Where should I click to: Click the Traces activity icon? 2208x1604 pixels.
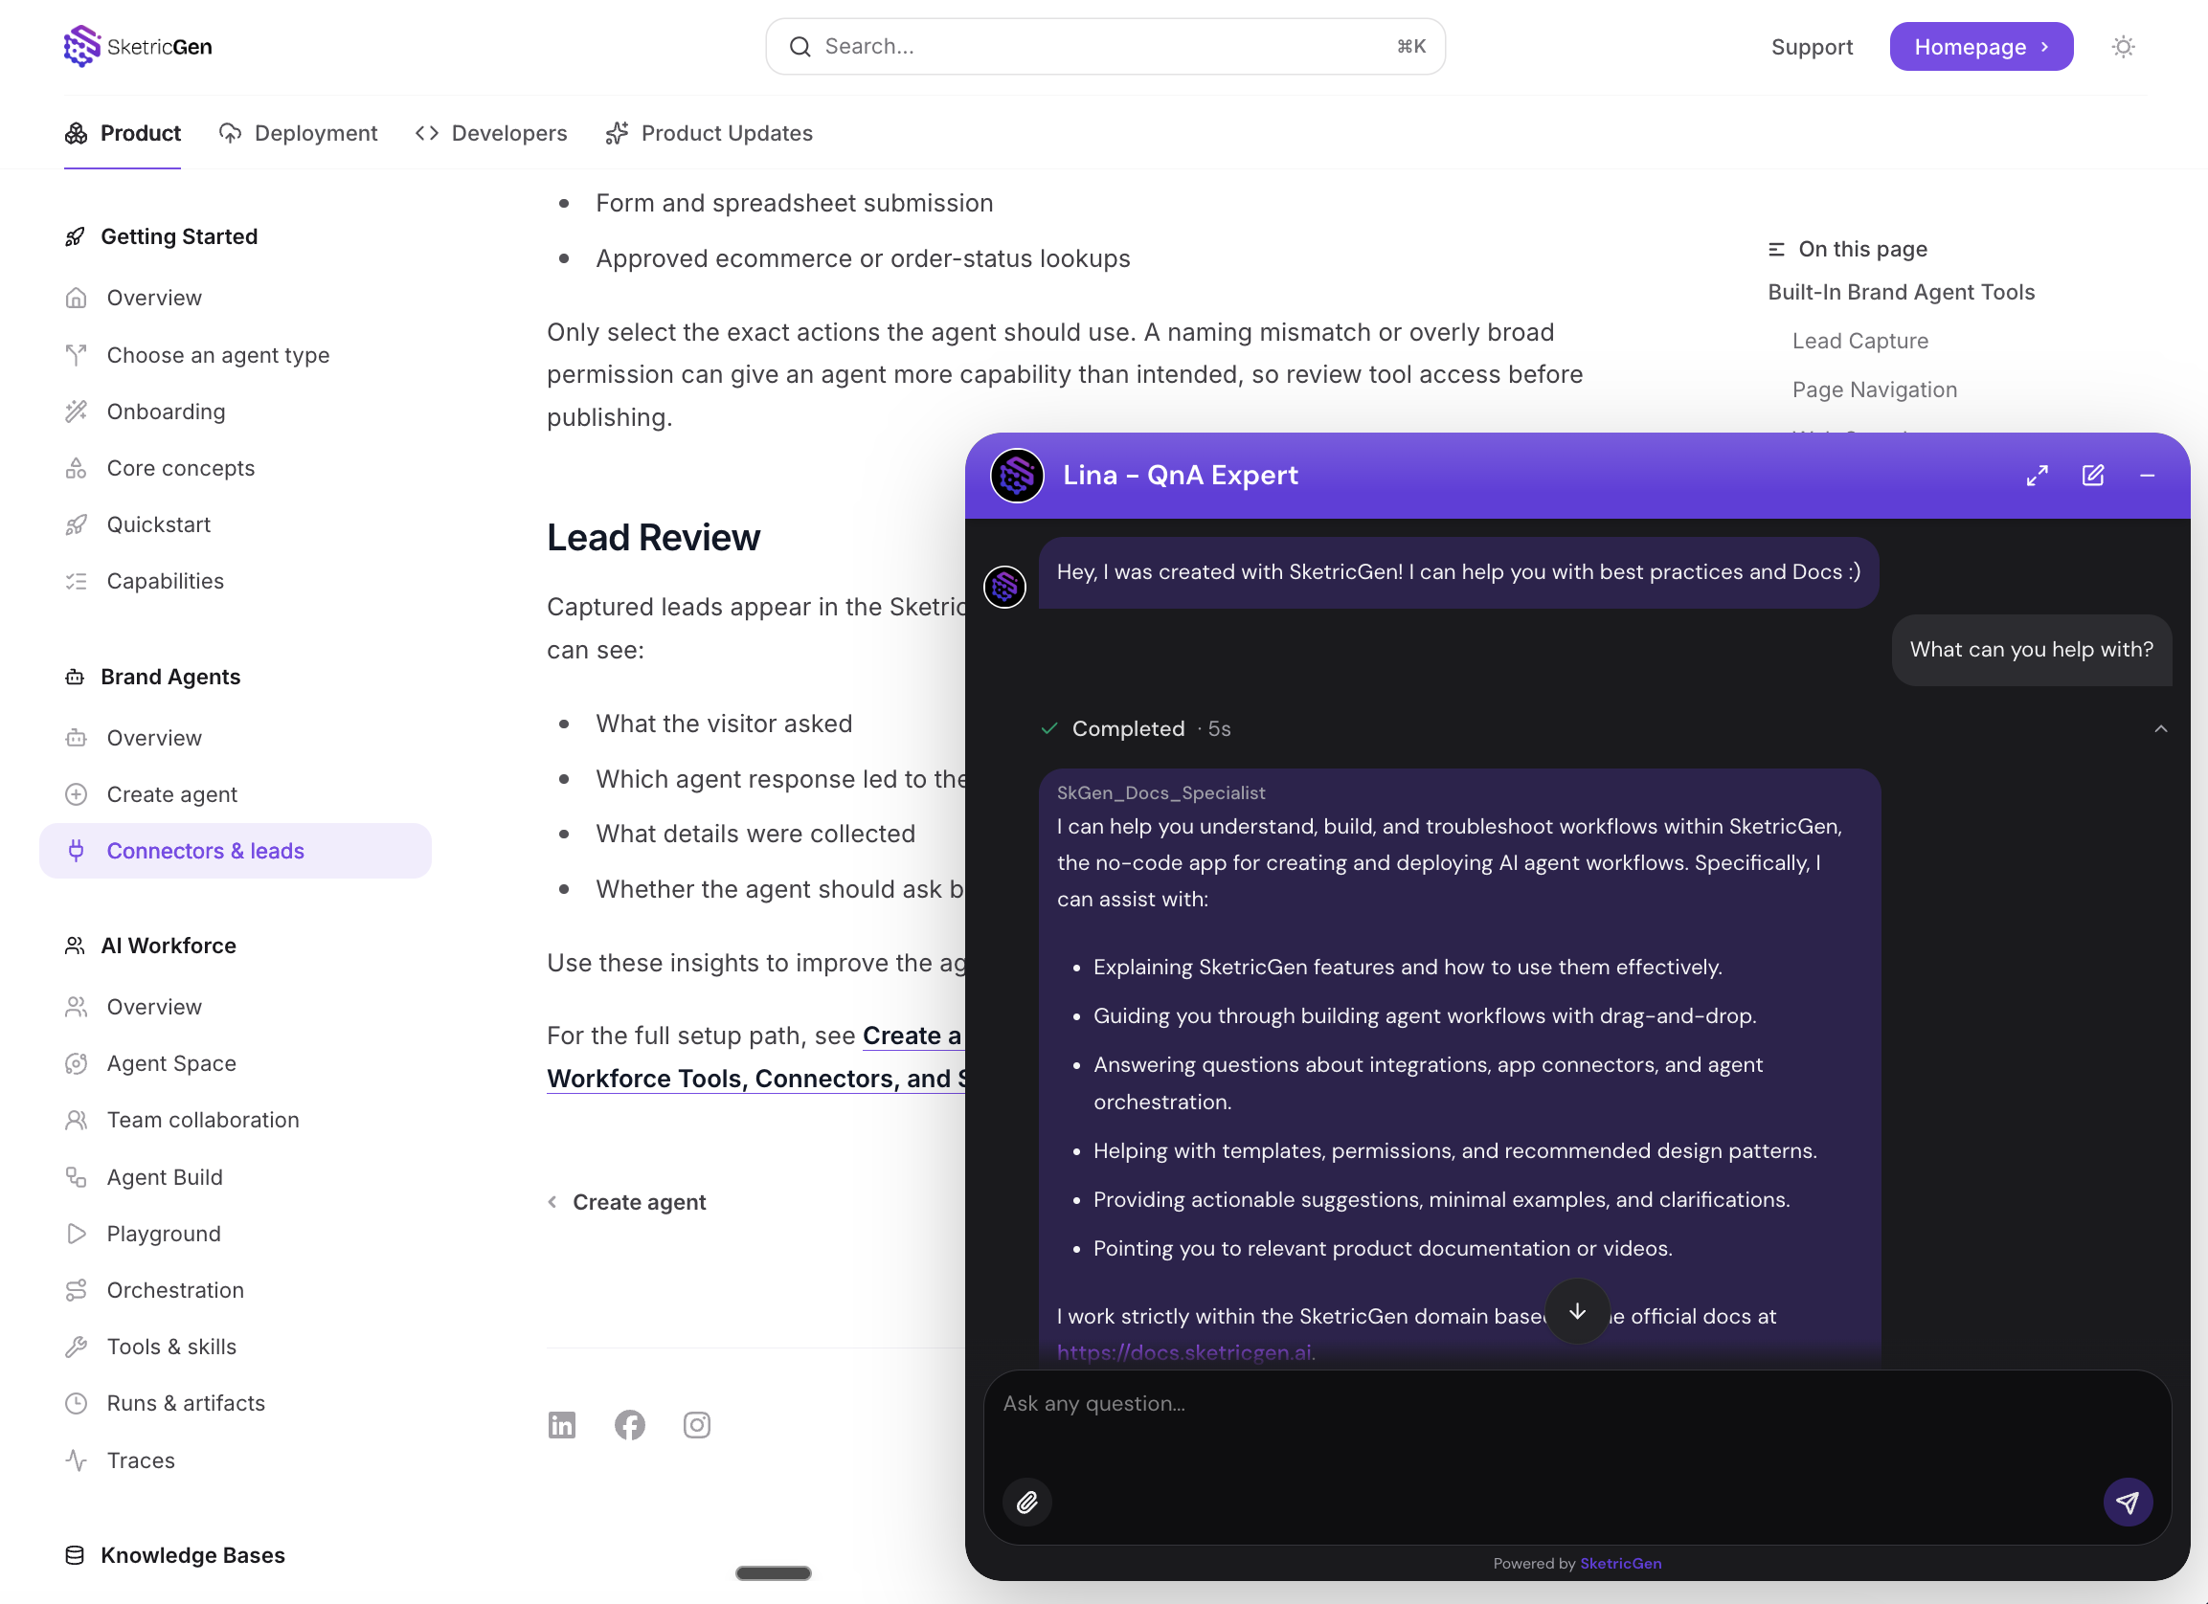[76, 1459]
